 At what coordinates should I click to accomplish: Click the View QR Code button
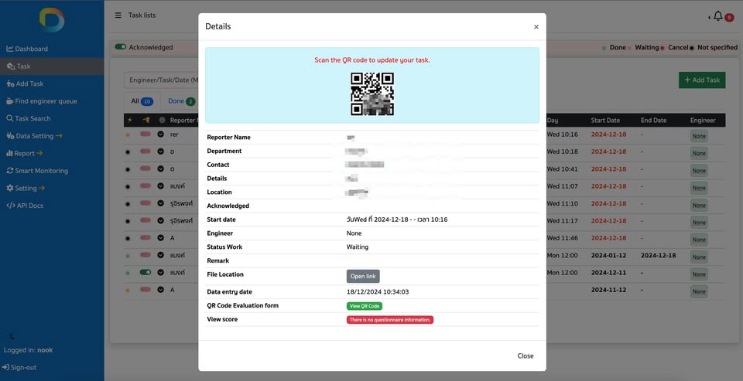(364, 306)
